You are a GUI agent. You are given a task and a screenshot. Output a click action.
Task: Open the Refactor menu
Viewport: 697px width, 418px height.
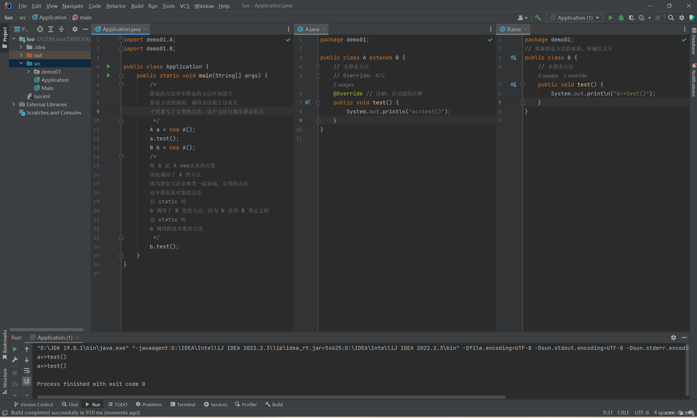tap(116, 6)
